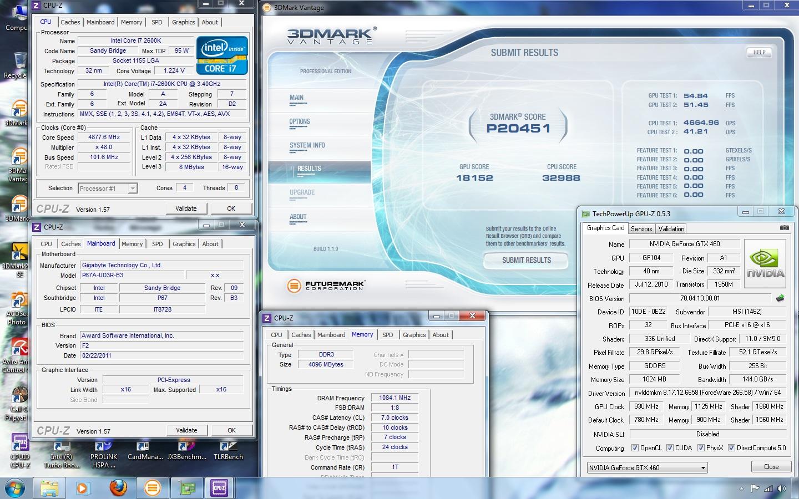The height and width of the screenshot is (499, 799).
Task: Open SYSTEM INFO in 3DMark Vantage
Action: point(307,146)
